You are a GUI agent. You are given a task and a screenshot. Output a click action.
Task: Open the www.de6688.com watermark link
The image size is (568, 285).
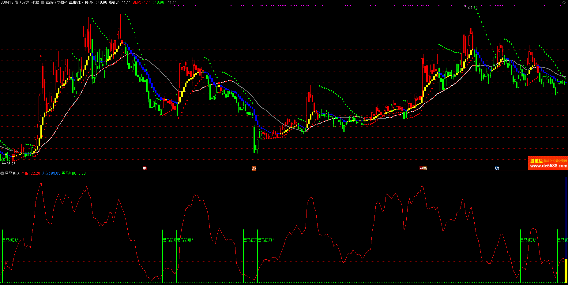tap(548, 166)
